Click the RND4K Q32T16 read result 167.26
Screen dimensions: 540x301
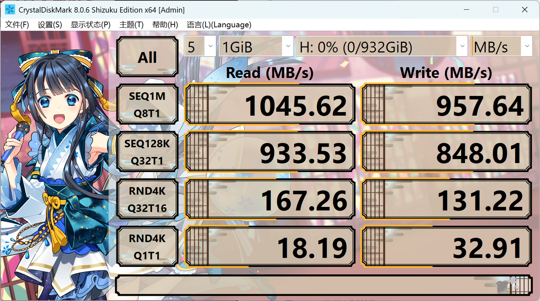click(270, 199)
